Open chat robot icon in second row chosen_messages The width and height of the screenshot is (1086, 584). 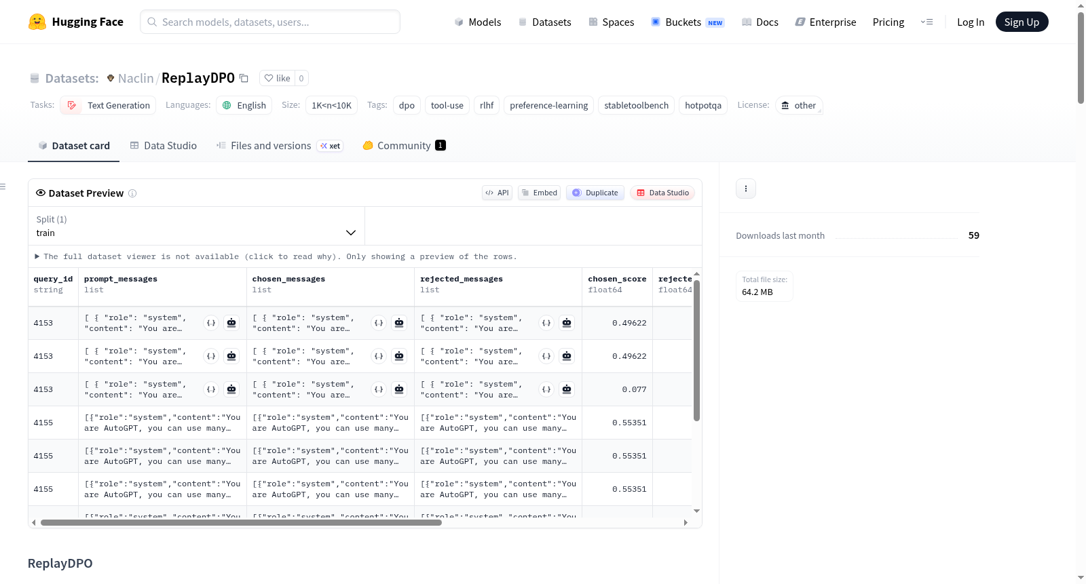[x=399, y=356]
